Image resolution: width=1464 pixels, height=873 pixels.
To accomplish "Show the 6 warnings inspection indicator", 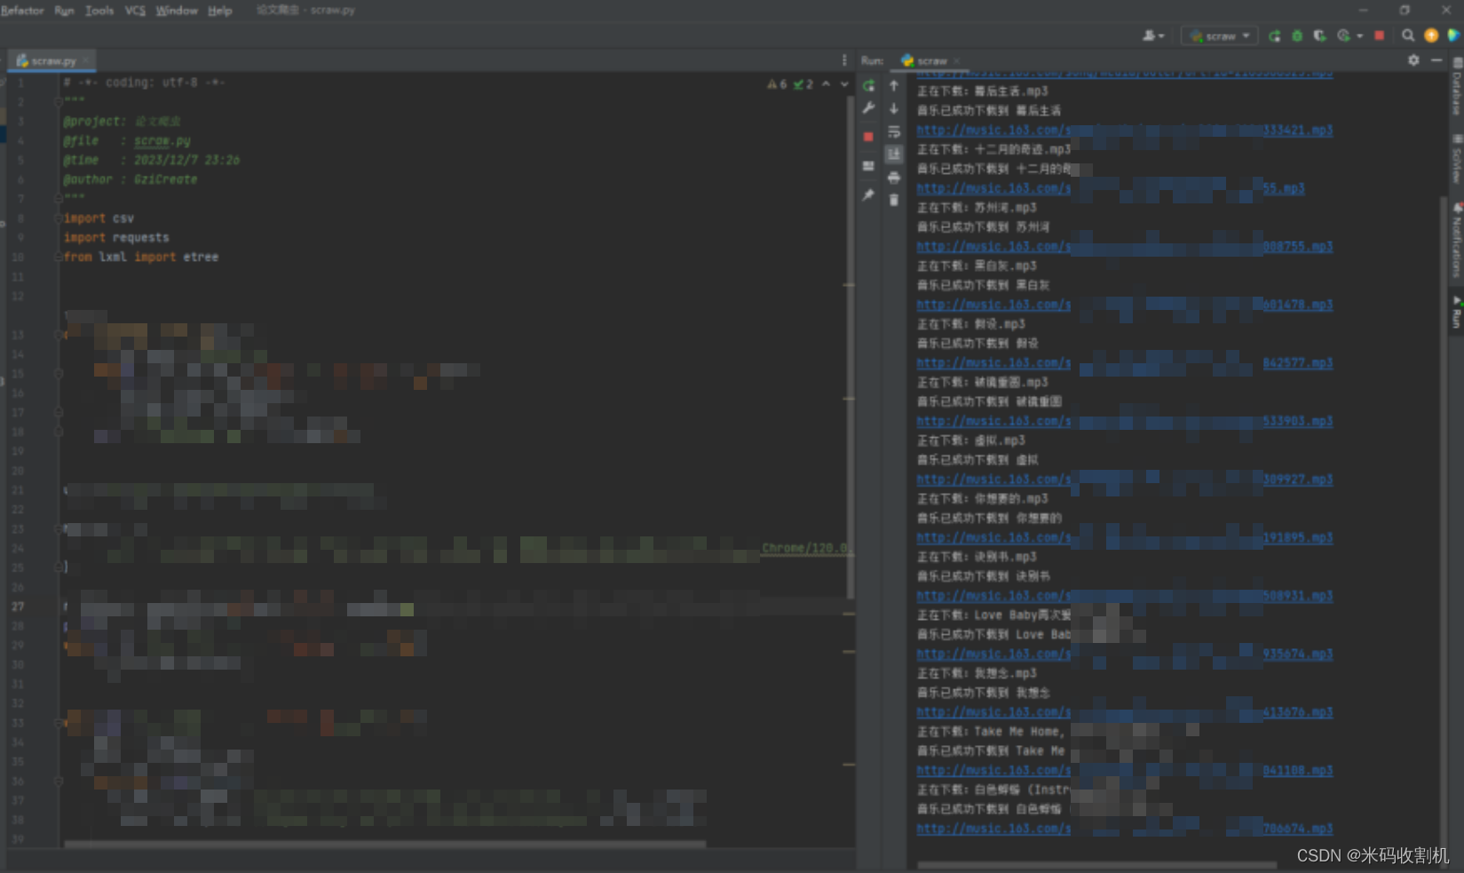I will [x=777, y=84].
